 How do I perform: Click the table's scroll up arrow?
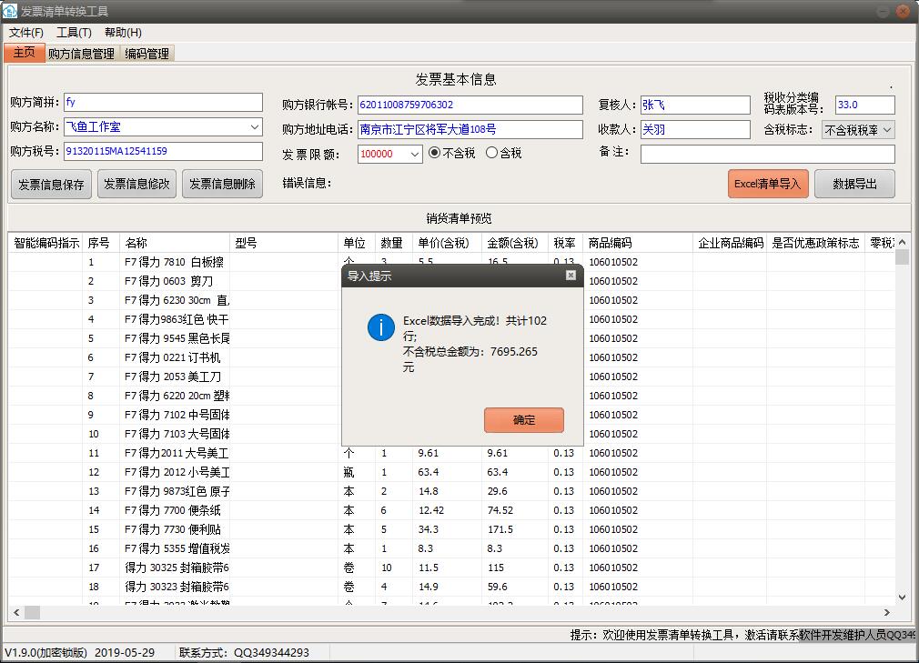[902, 243]
